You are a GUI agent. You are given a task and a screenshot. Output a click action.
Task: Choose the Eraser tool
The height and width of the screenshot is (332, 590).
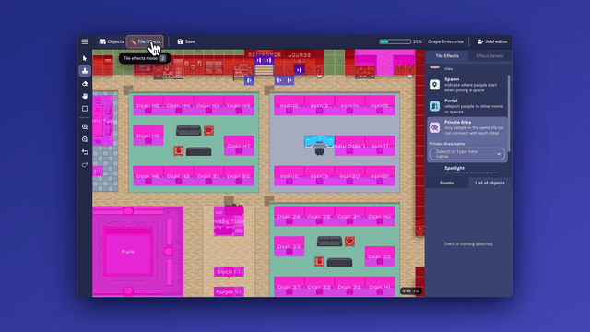tap(85, 84)
